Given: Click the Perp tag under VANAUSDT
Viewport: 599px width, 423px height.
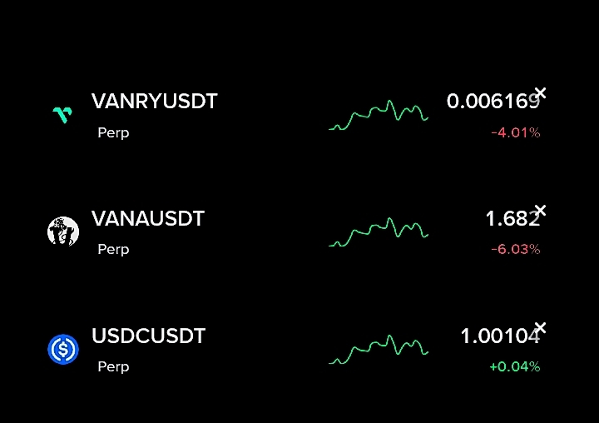Looking at the screenshot, I should coord(113,249).
